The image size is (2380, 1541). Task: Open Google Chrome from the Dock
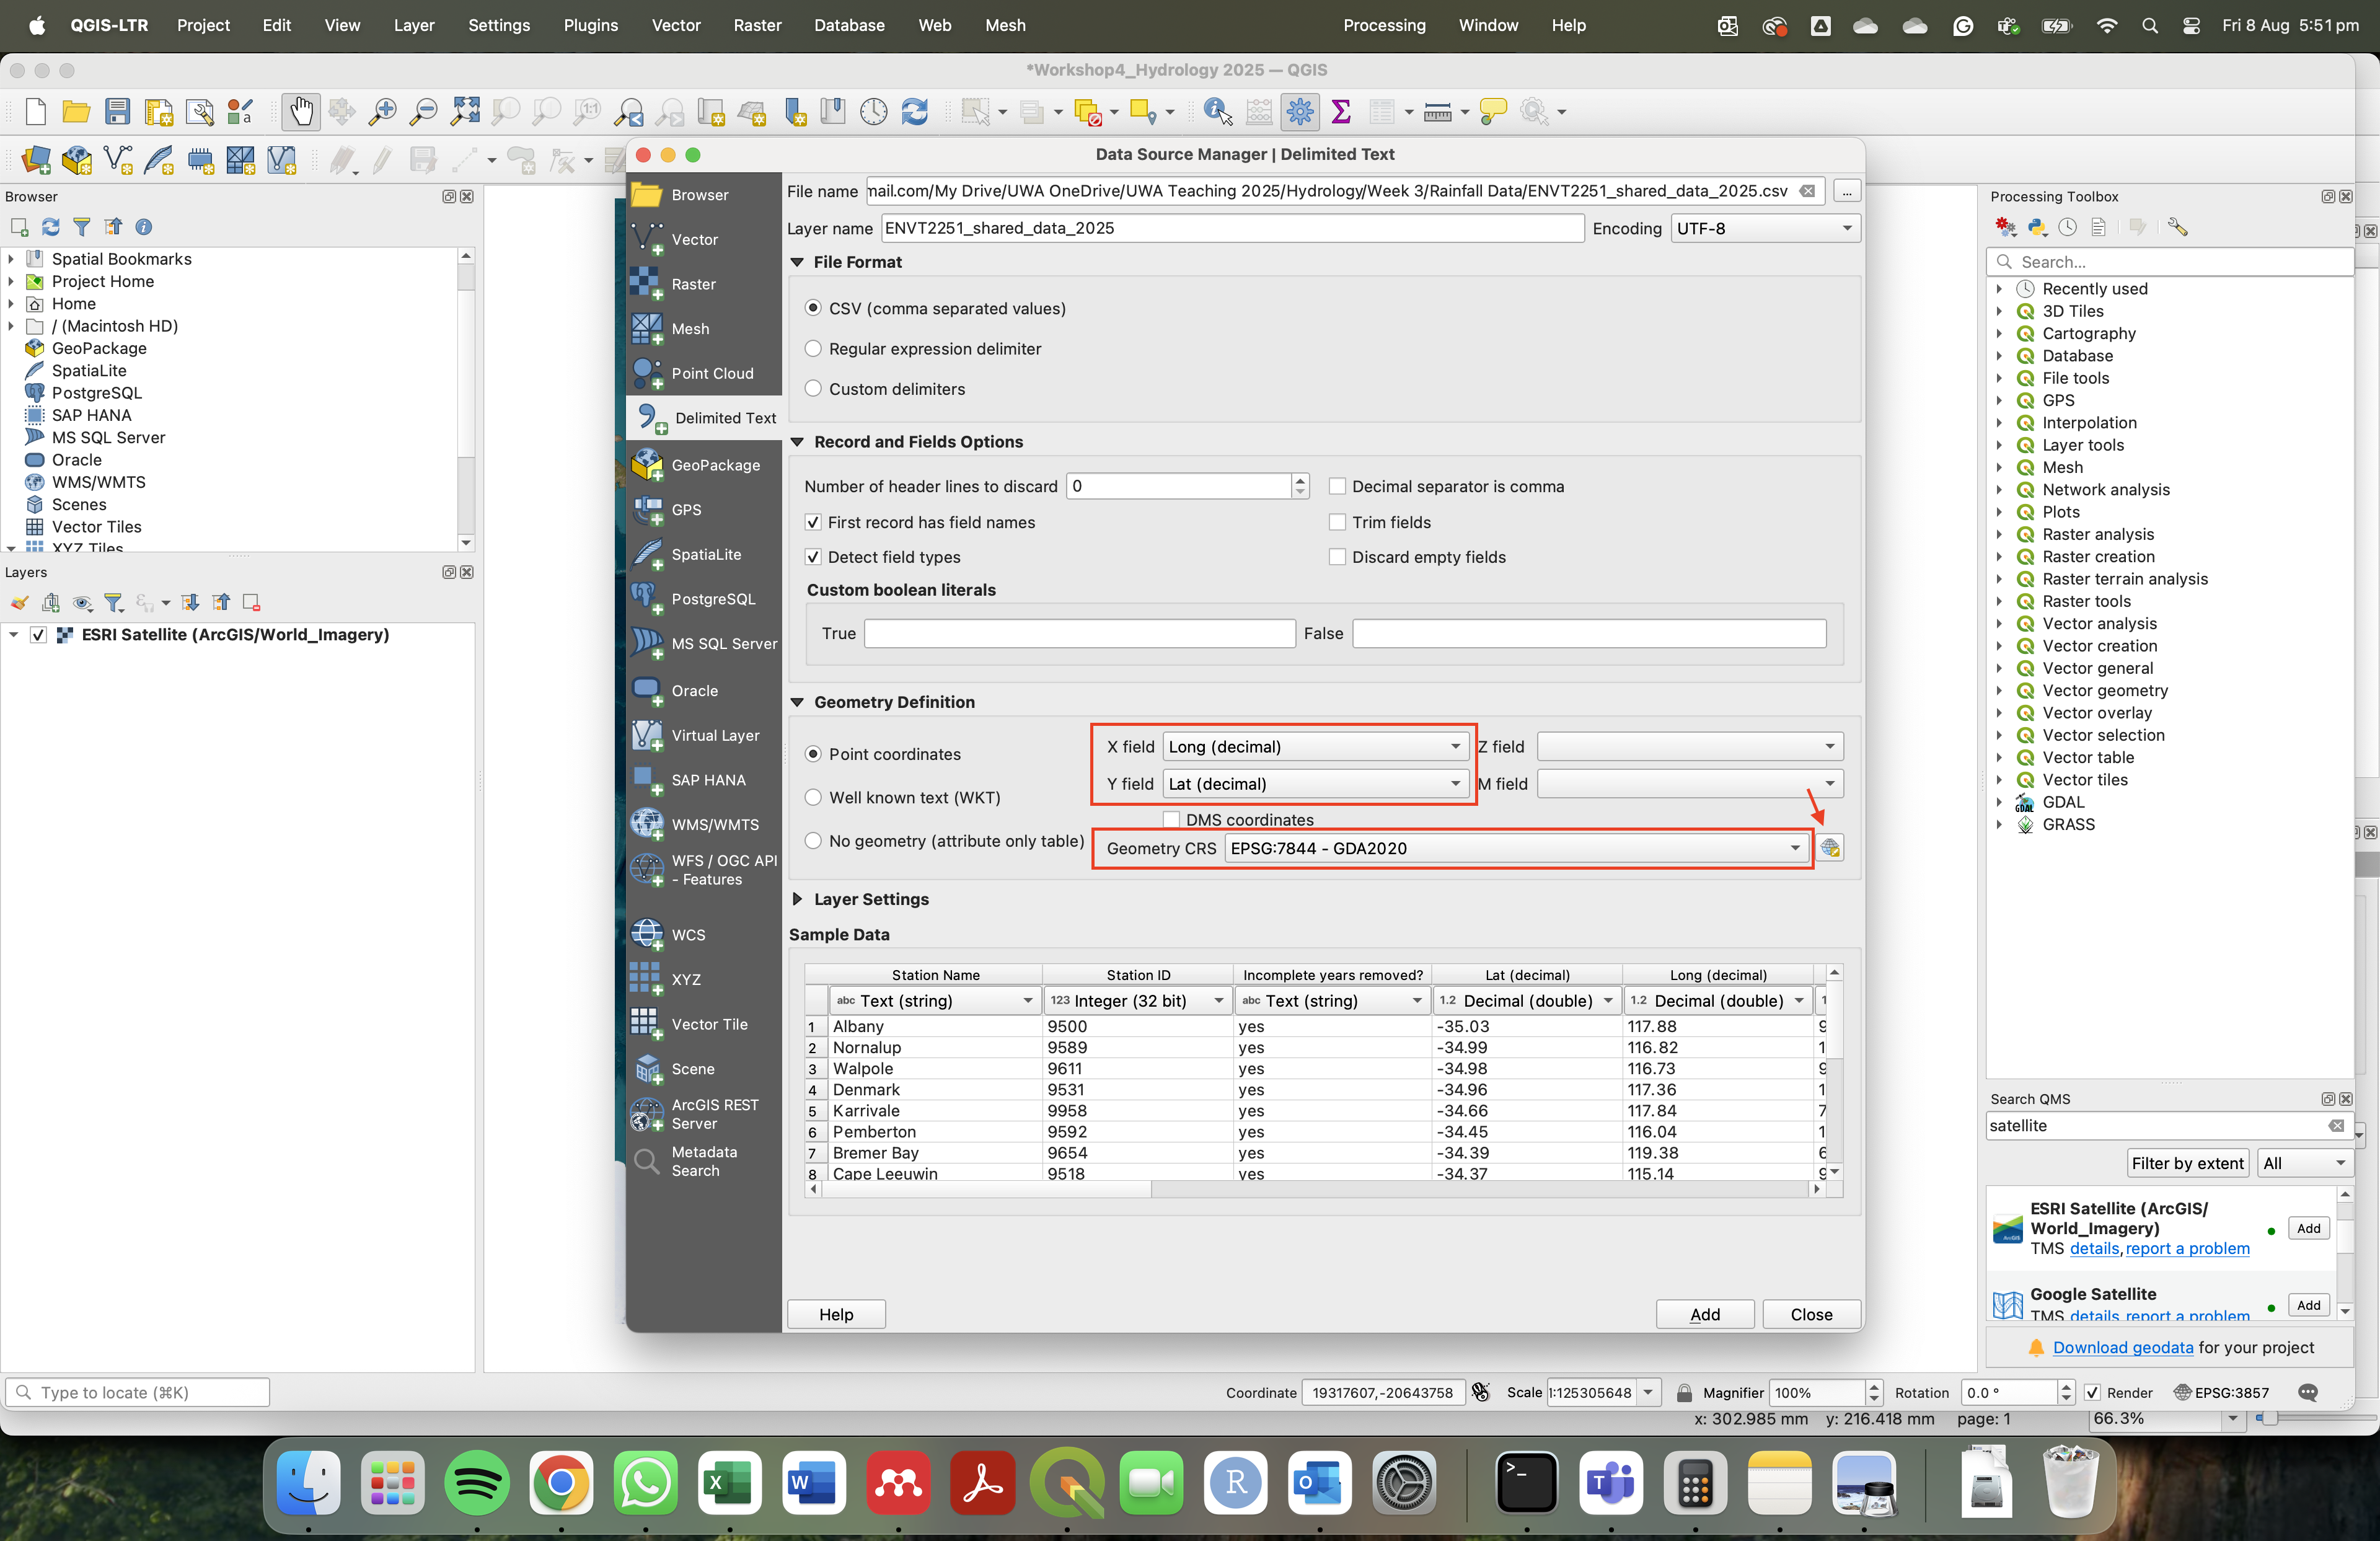coord(561,1482)
